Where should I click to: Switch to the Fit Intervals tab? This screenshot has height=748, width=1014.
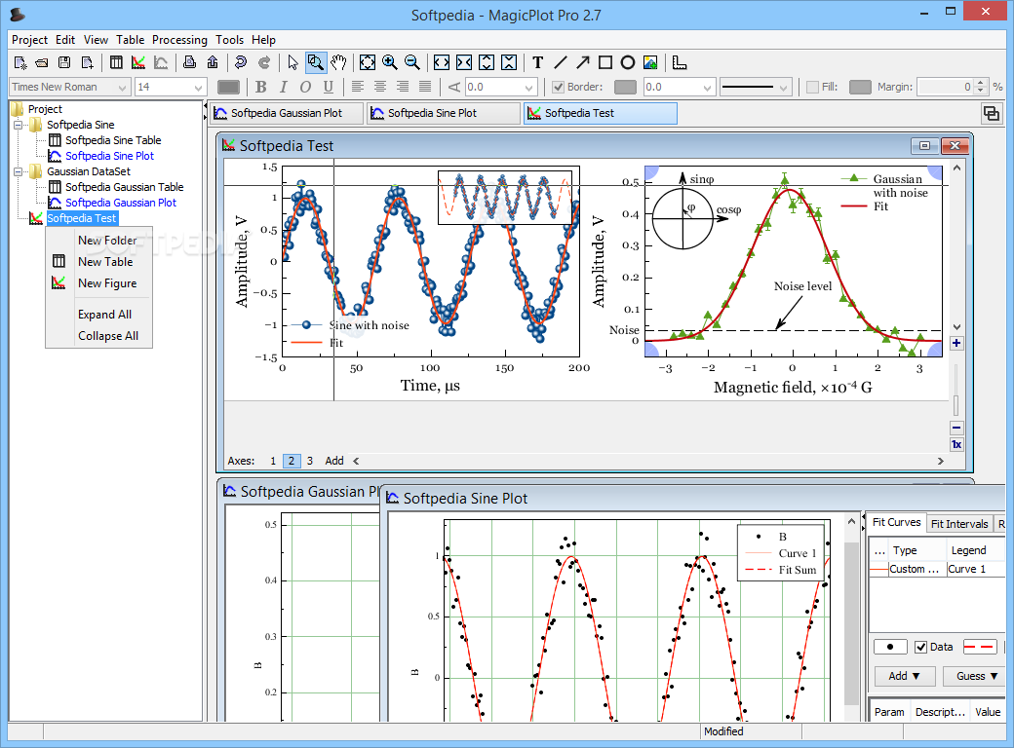point(958,524)
